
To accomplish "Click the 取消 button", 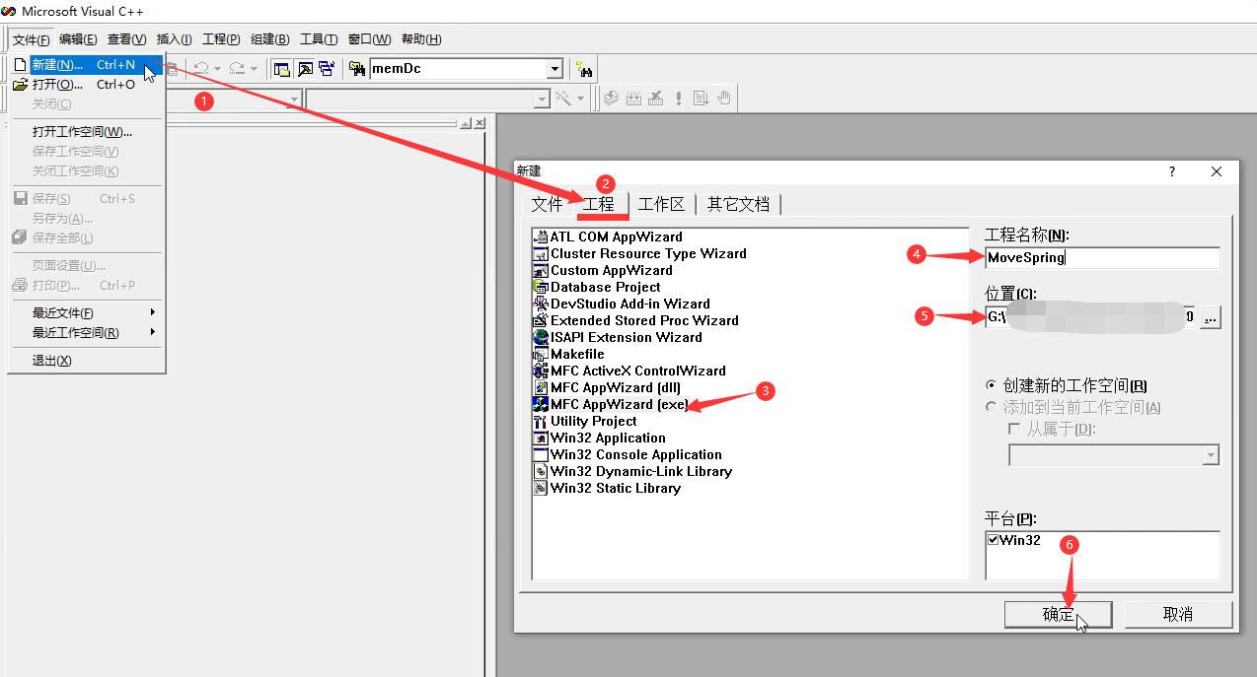I will pos(1178,614).
